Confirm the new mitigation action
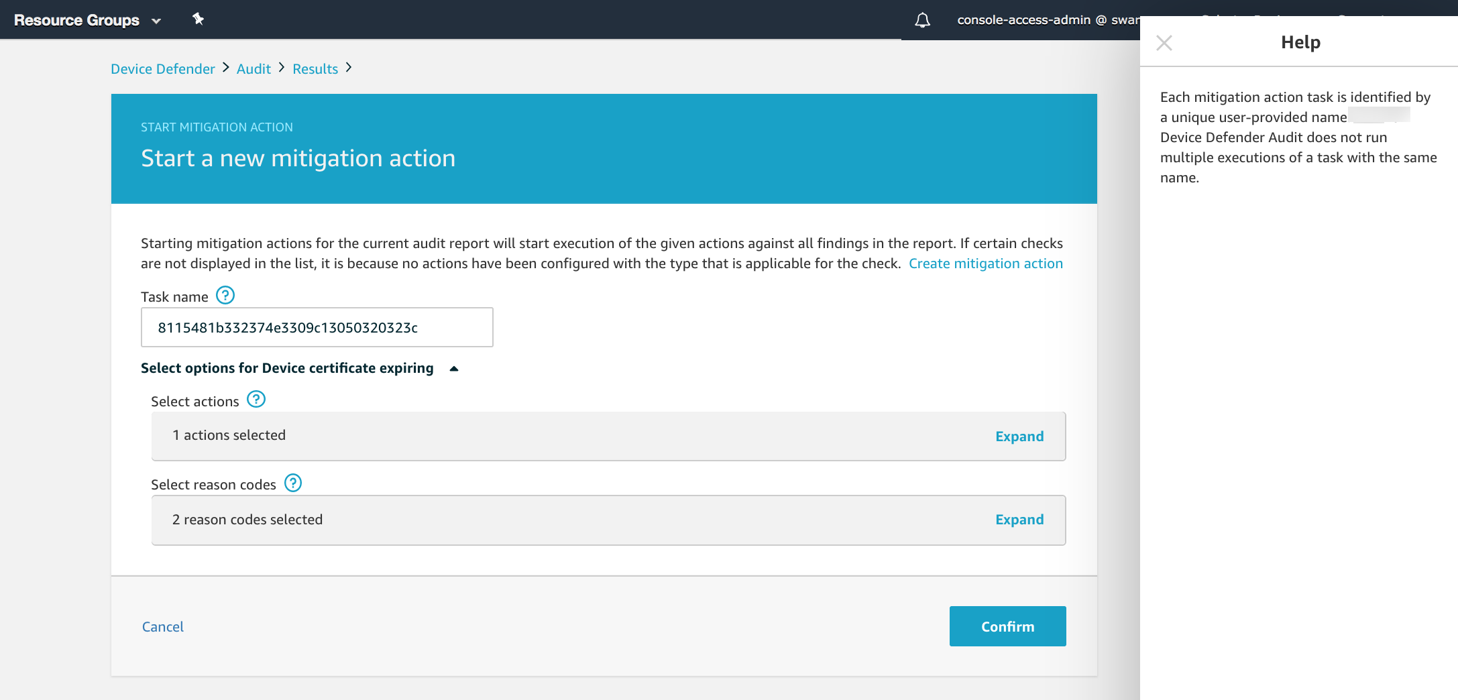1458x700 pixels. 1007,626
